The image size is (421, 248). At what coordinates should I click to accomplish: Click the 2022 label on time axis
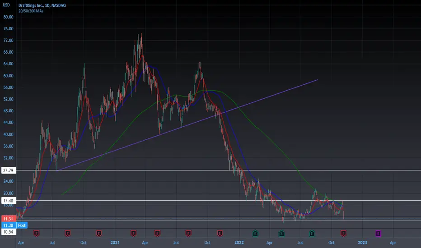coord(239,243)
